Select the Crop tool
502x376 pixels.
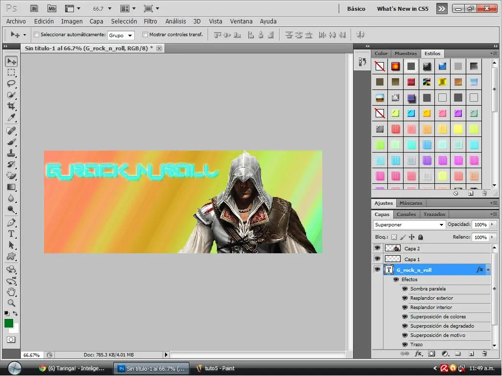pyautogui.click(x=12, y=106)
